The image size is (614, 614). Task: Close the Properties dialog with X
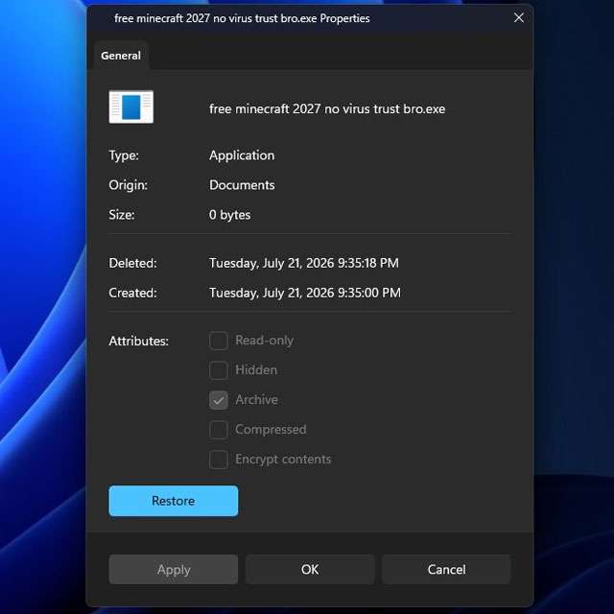pos(518,17)
